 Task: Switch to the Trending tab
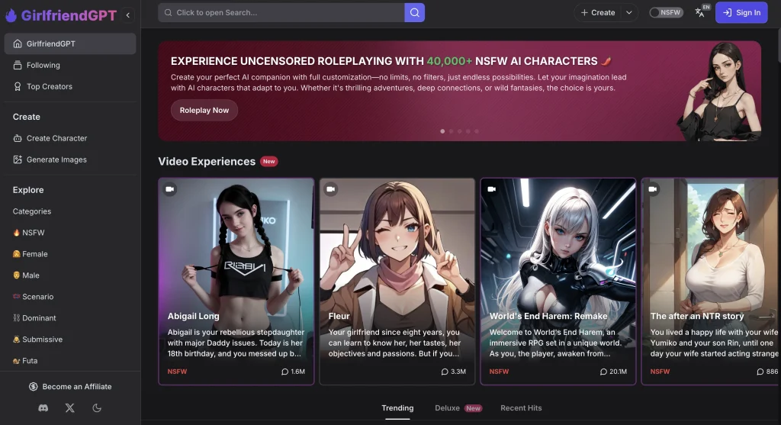(397, 408)
